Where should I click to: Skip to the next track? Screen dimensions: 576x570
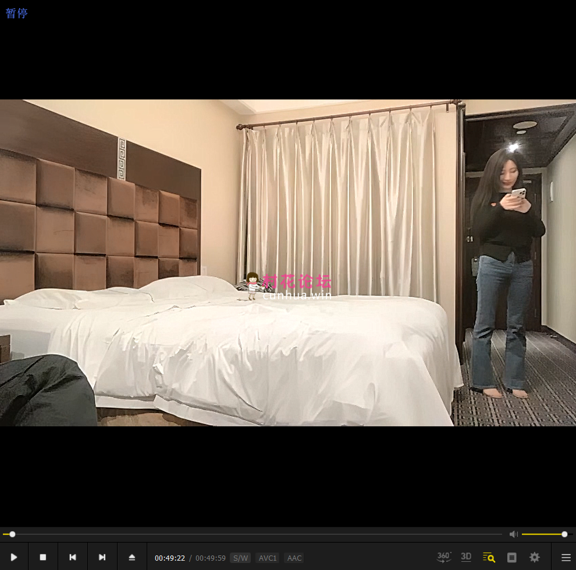point(102,557)
